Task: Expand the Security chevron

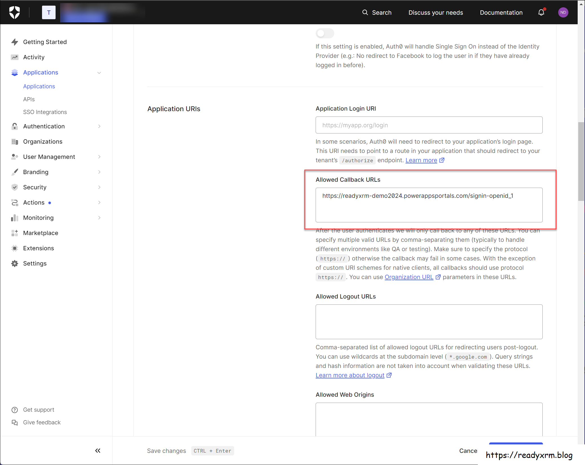Action: (99, 187)
